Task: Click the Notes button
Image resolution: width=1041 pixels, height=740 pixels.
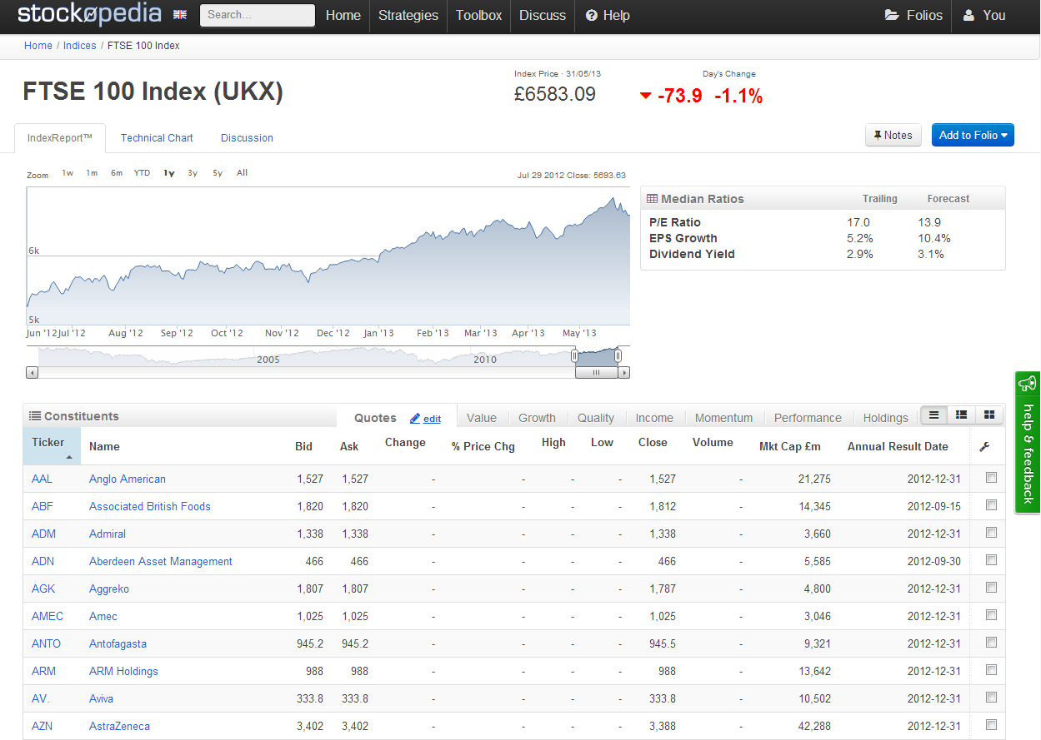Action: (x=893, y=135)
